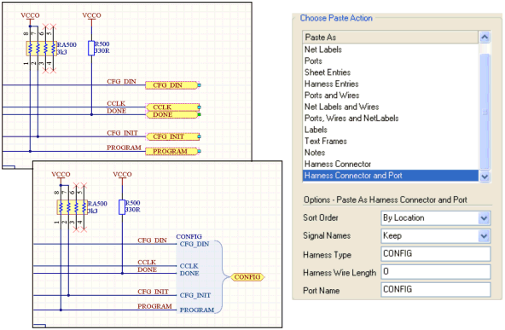
Task: Select Net Labels in Paste As list
Action: click(391, 49)
